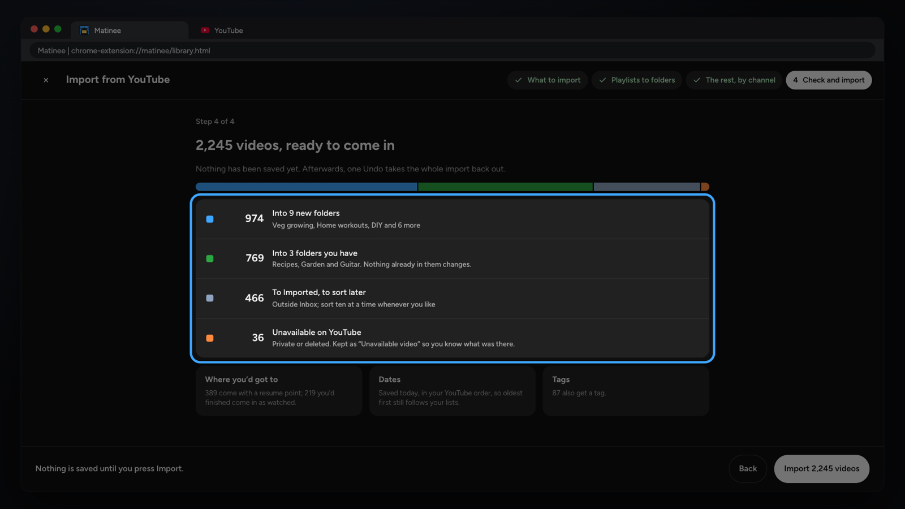Image resolution: width=905 pixels, height=509 pixels.
Task: Click the Nothing is saved until you press Import note
Action: coord(110,469)
